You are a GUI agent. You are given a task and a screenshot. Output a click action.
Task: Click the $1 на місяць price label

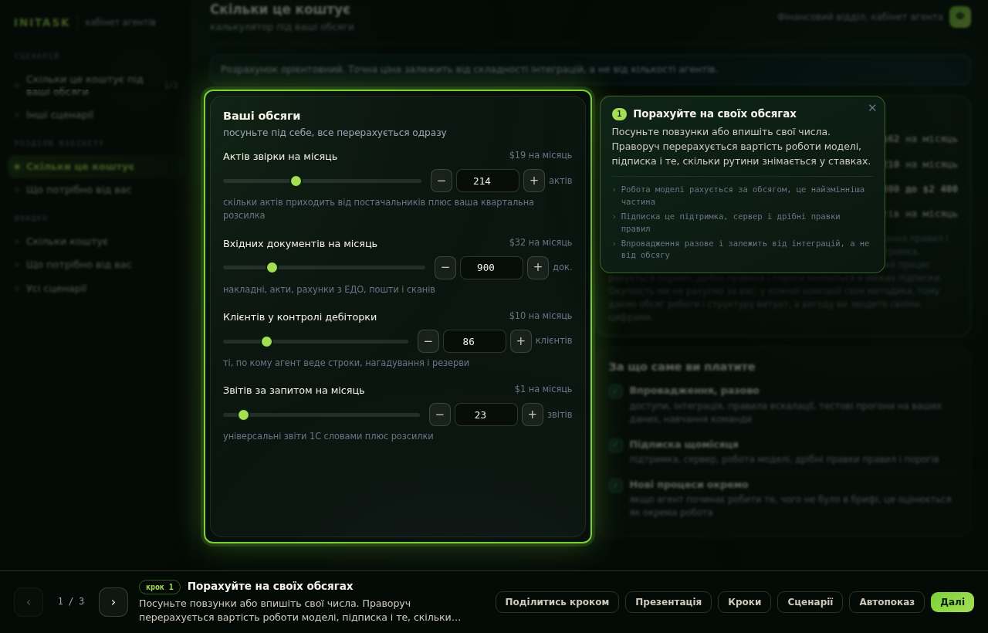pyautogui.click(x=543, y=389)
